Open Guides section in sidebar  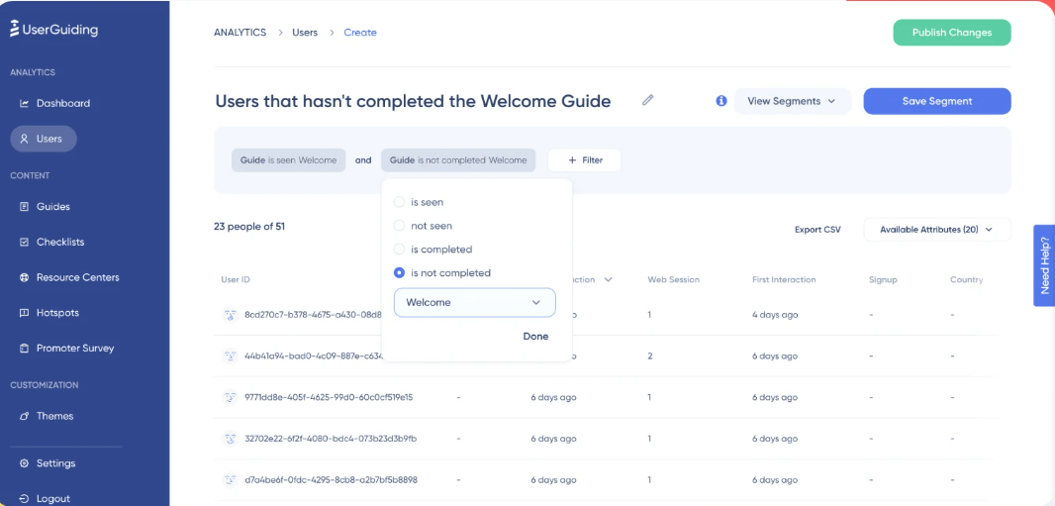tap(52, 207)
